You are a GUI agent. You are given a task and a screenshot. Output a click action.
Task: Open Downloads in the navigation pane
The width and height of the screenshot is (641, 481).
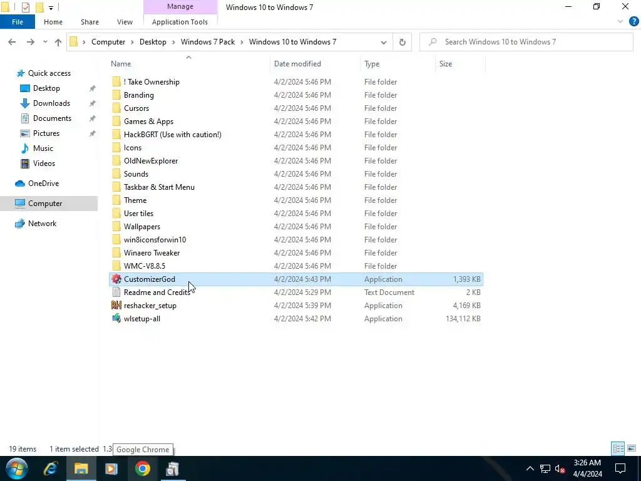(51, 103)
